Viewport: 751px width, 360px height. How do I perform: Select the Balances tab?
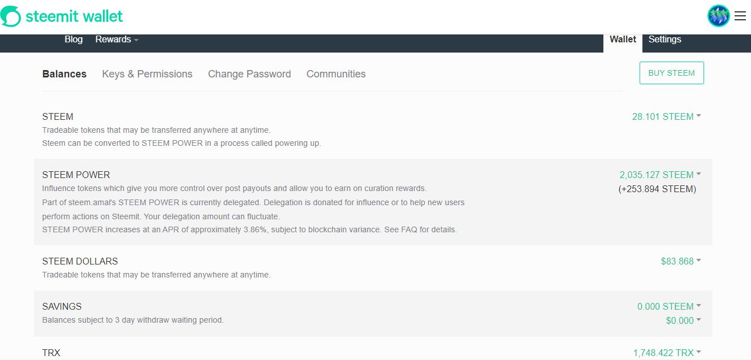[x=64, y=74]
